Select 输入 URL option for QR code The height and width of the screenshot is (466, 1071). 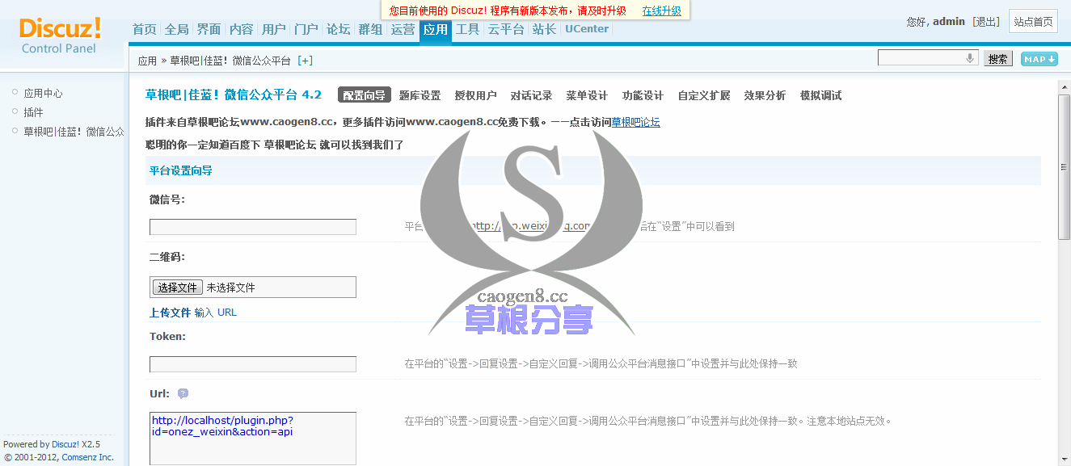(x=216, y=313)
